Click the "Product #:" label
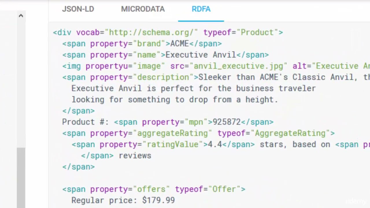The image size is (370, 208). click(85, 122)
